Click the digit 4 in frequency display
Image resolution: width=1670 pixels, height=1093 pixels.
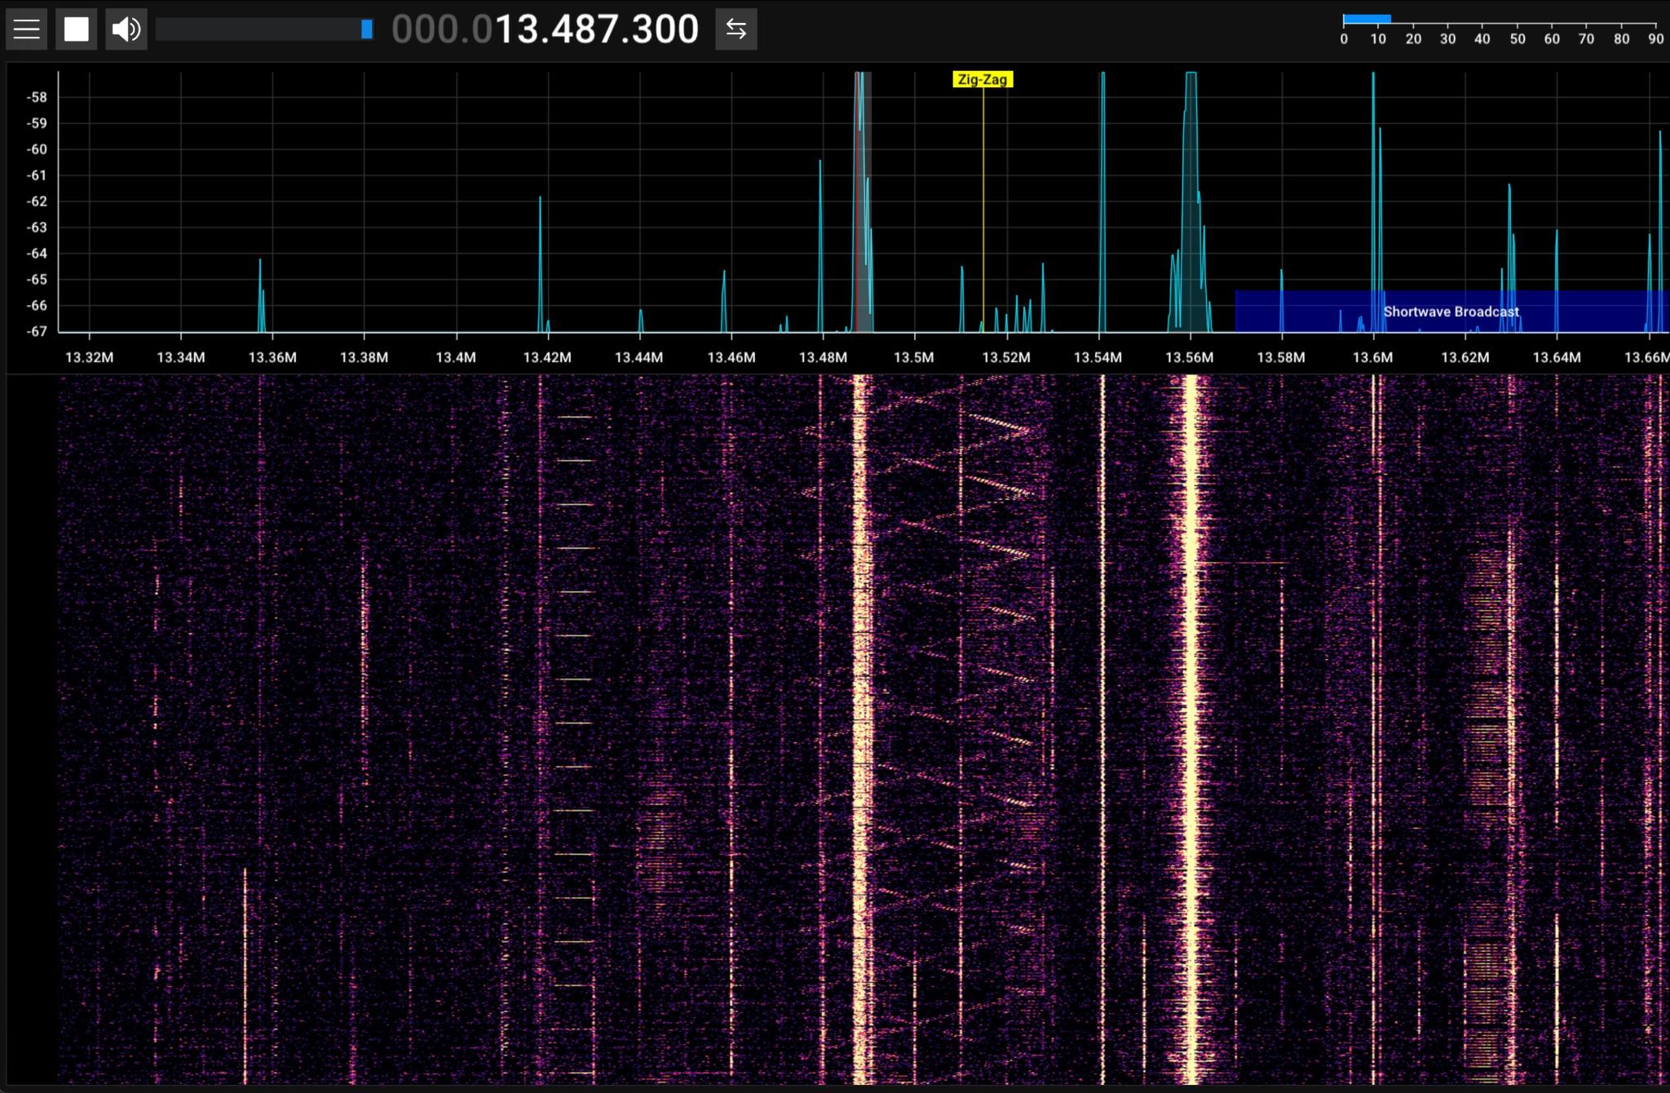point(563,29)
